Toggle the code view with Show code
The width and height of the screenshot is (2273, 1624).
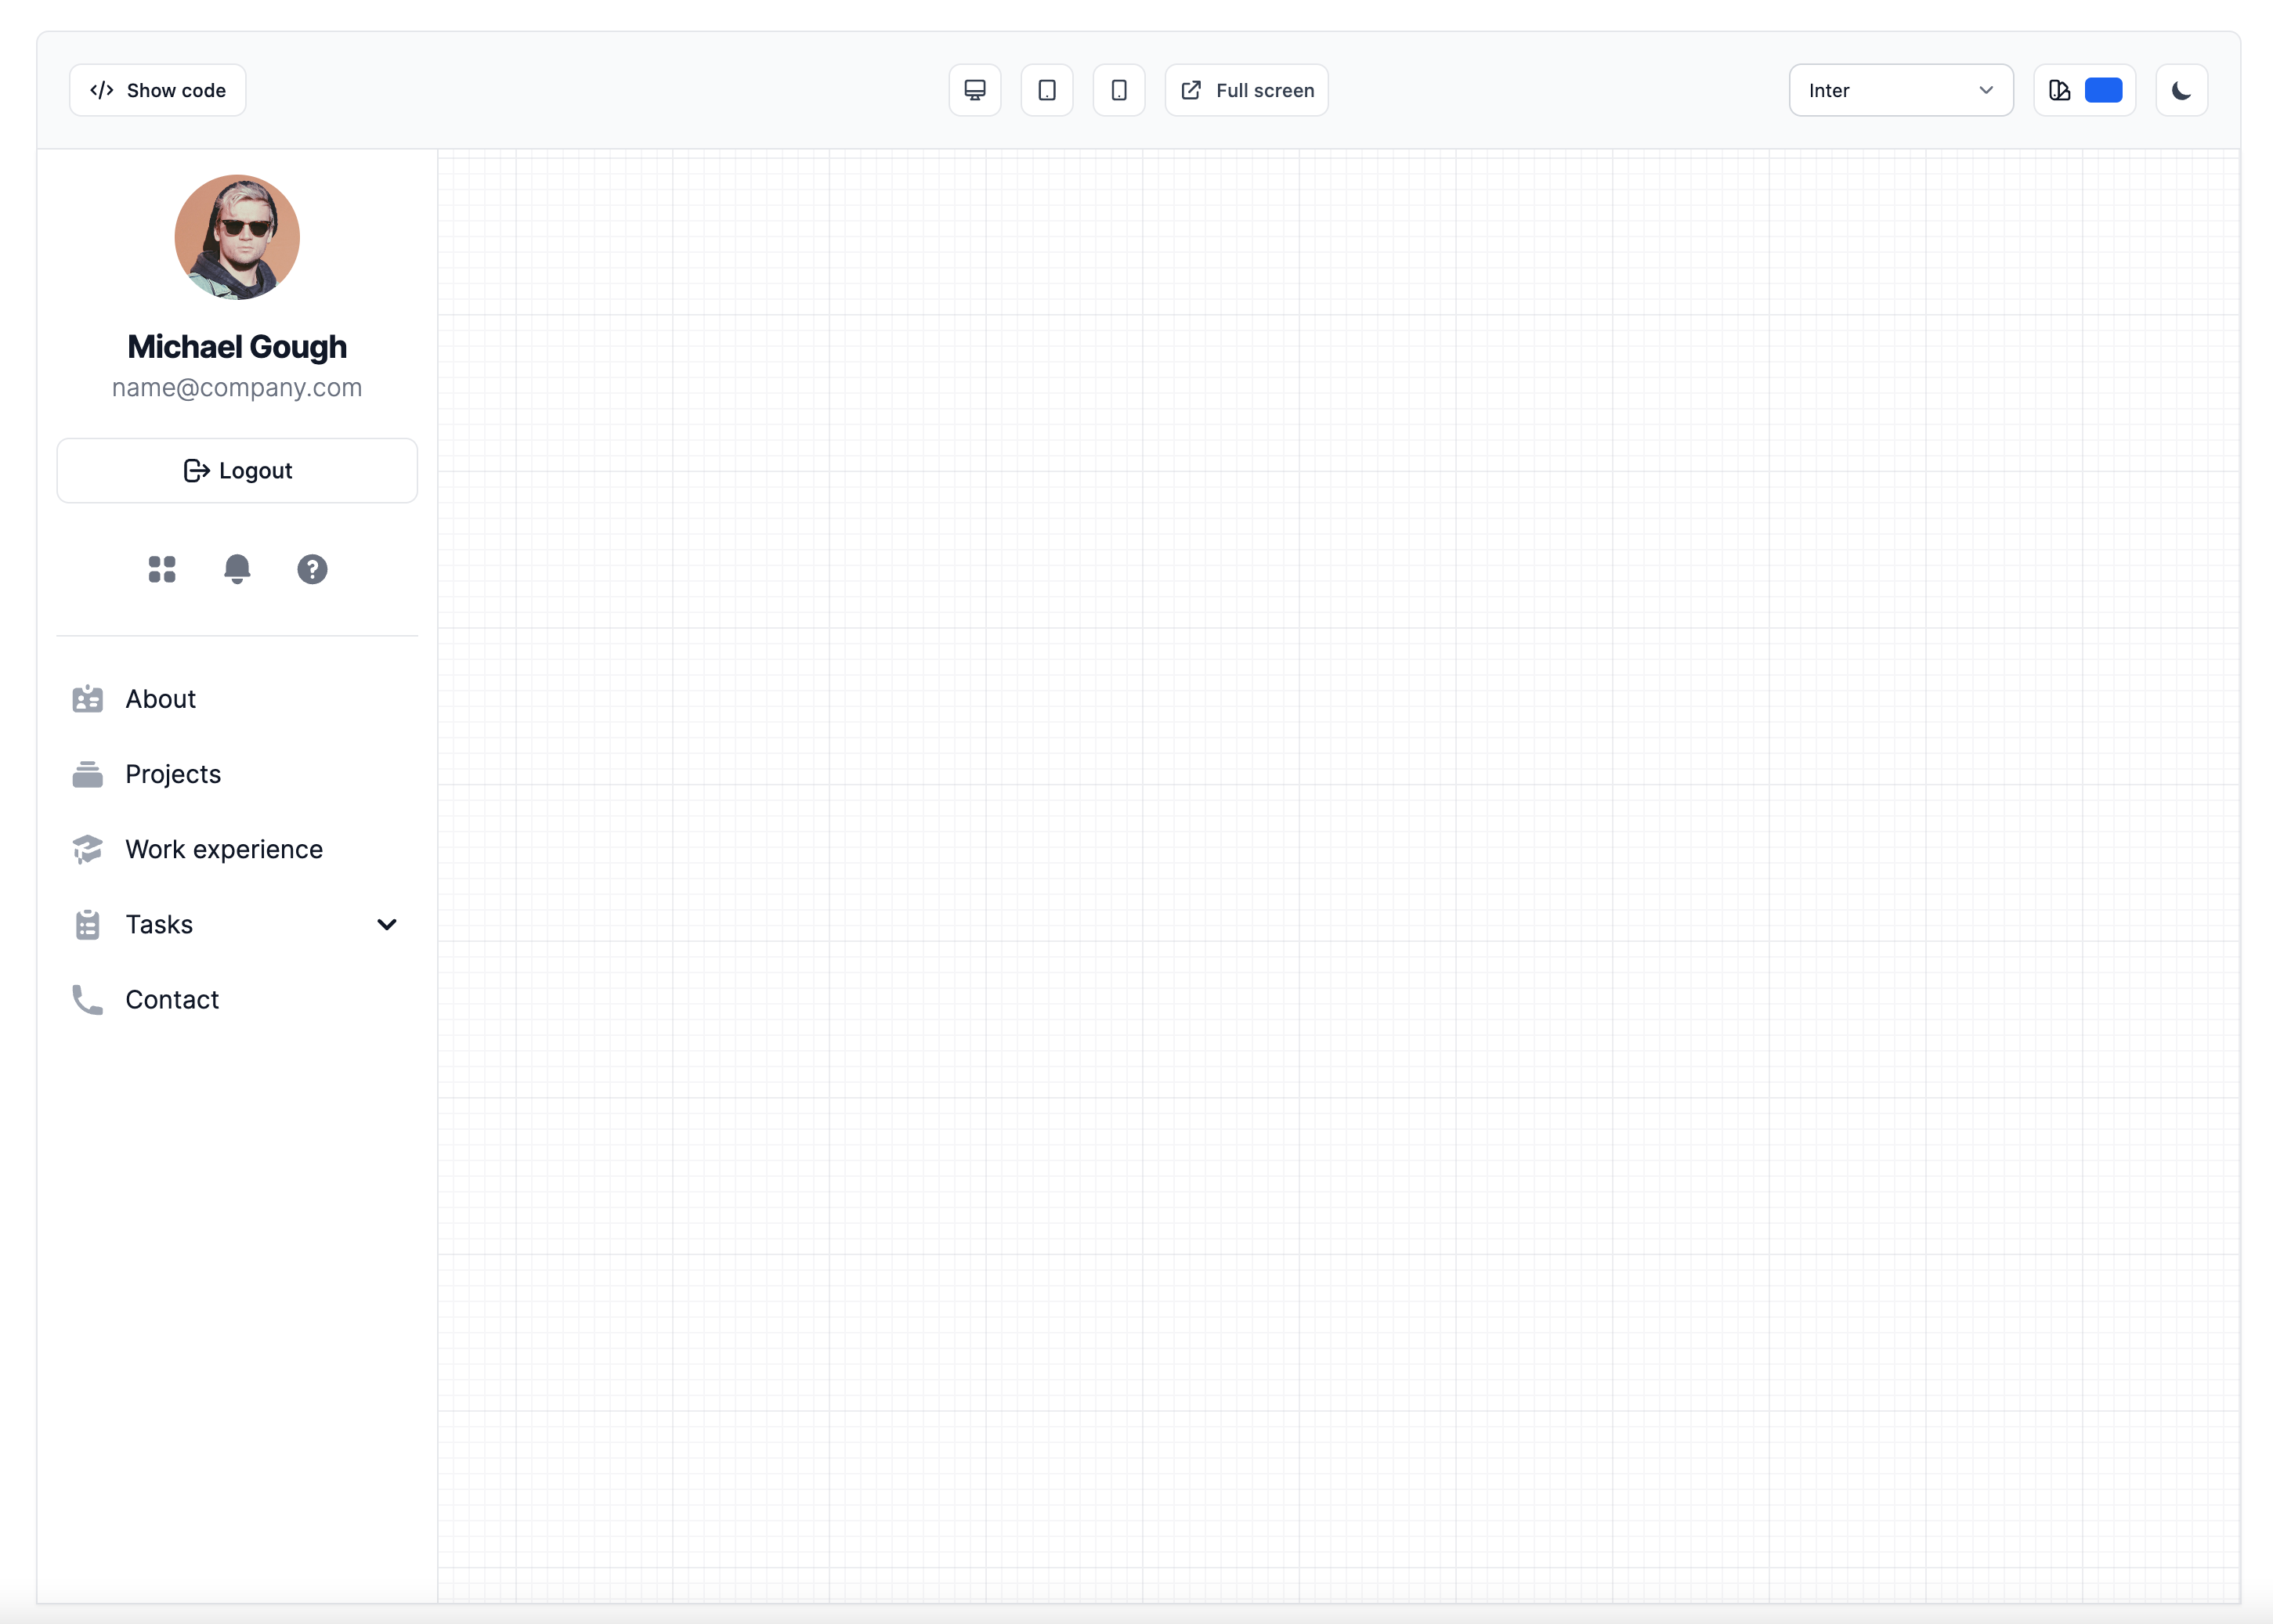coord(157,90)
